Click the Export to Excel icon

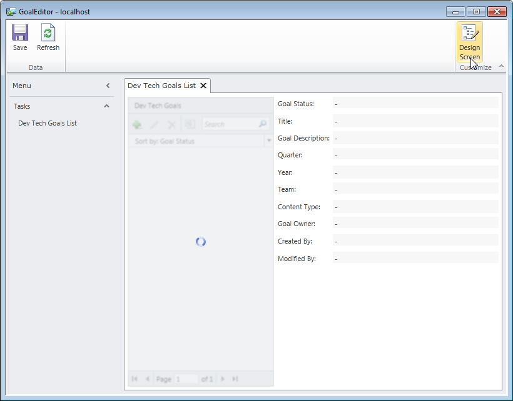[190, 124]
